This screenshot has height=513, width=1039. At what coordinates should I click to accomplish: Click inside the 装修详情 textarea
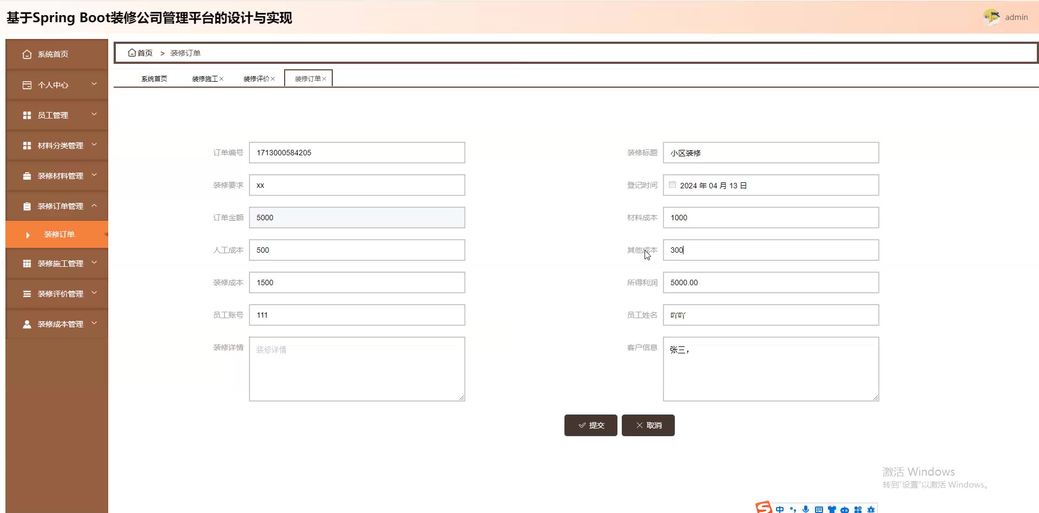click(357, 369)
